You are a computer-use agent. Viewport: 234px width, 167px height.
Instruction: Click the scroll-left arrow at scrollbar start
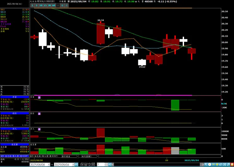tap(113, 164)
